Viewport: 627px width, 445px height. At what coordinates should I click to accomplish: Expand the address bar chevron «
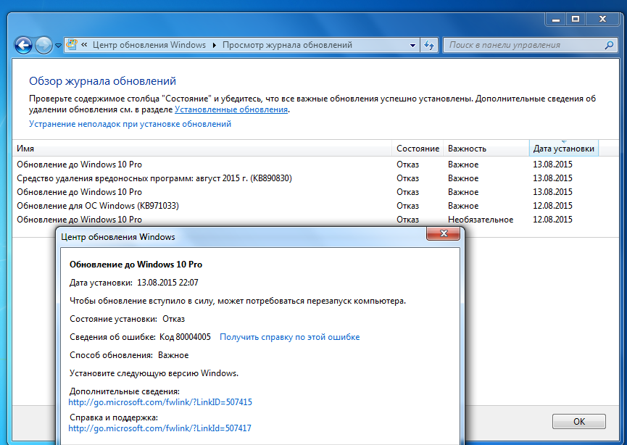pyautogui.click(x=84, y=45)
